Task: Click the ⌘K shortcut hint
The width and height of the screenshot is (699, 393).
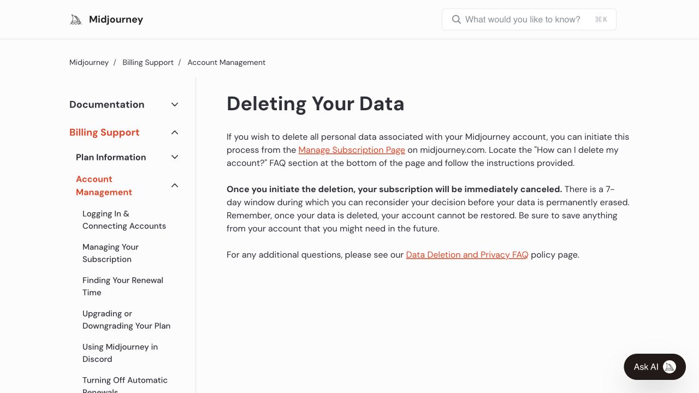Action: pos(601,20)
